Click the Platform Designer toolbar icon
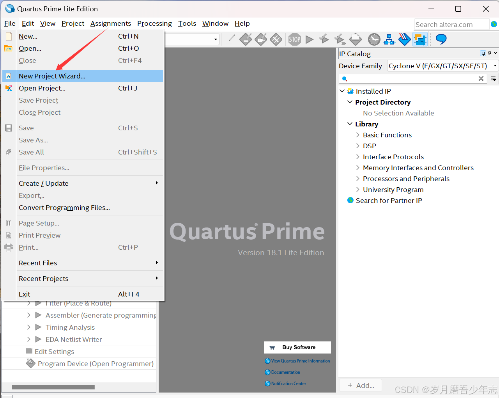This screenshot has width=499, height=398. pos(420,39)
